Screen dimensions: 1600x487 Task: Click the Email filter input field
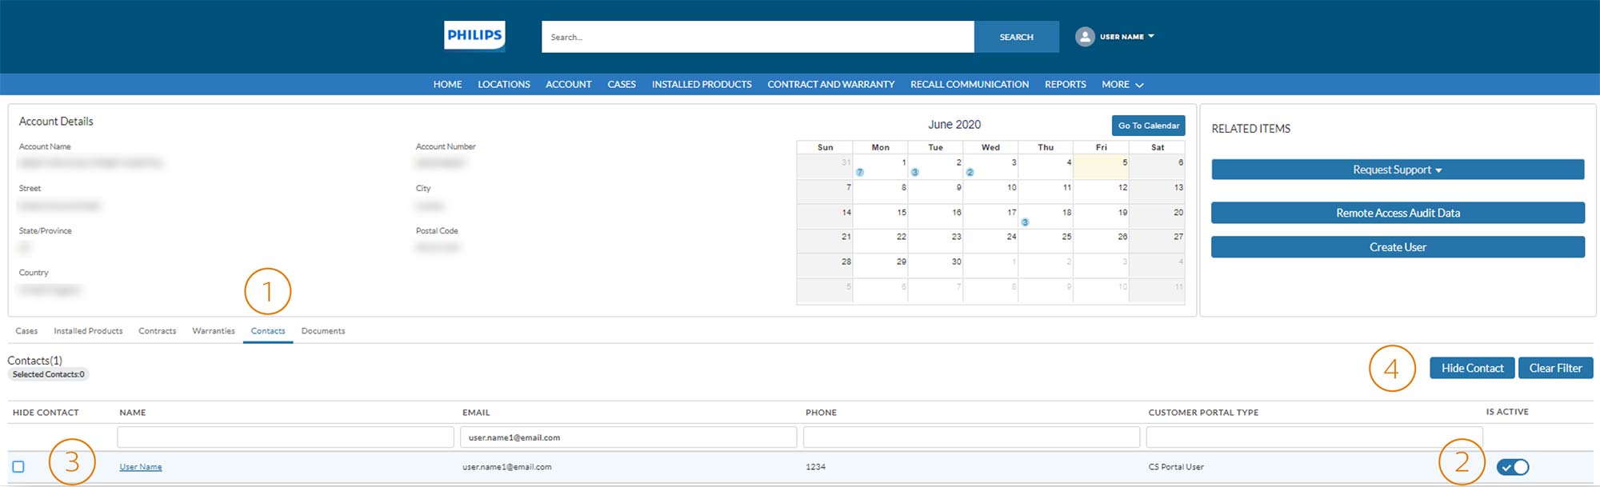tap(628, 437)
